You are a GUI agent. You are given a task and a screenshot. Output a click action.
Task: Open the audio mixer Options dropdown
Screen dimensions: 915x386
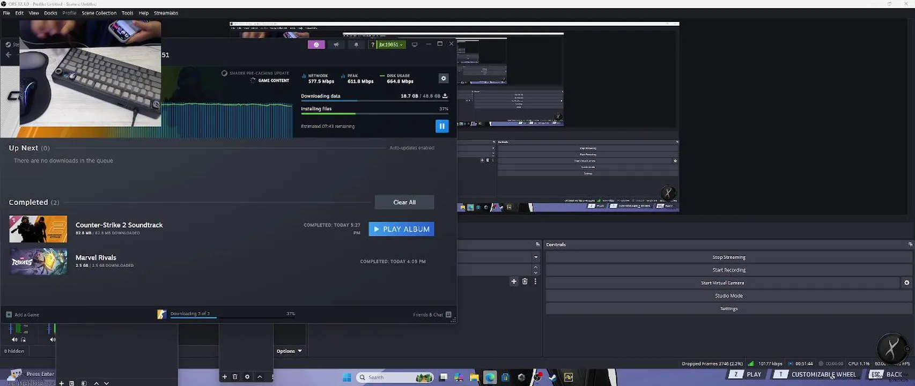[x=289, y=351]
